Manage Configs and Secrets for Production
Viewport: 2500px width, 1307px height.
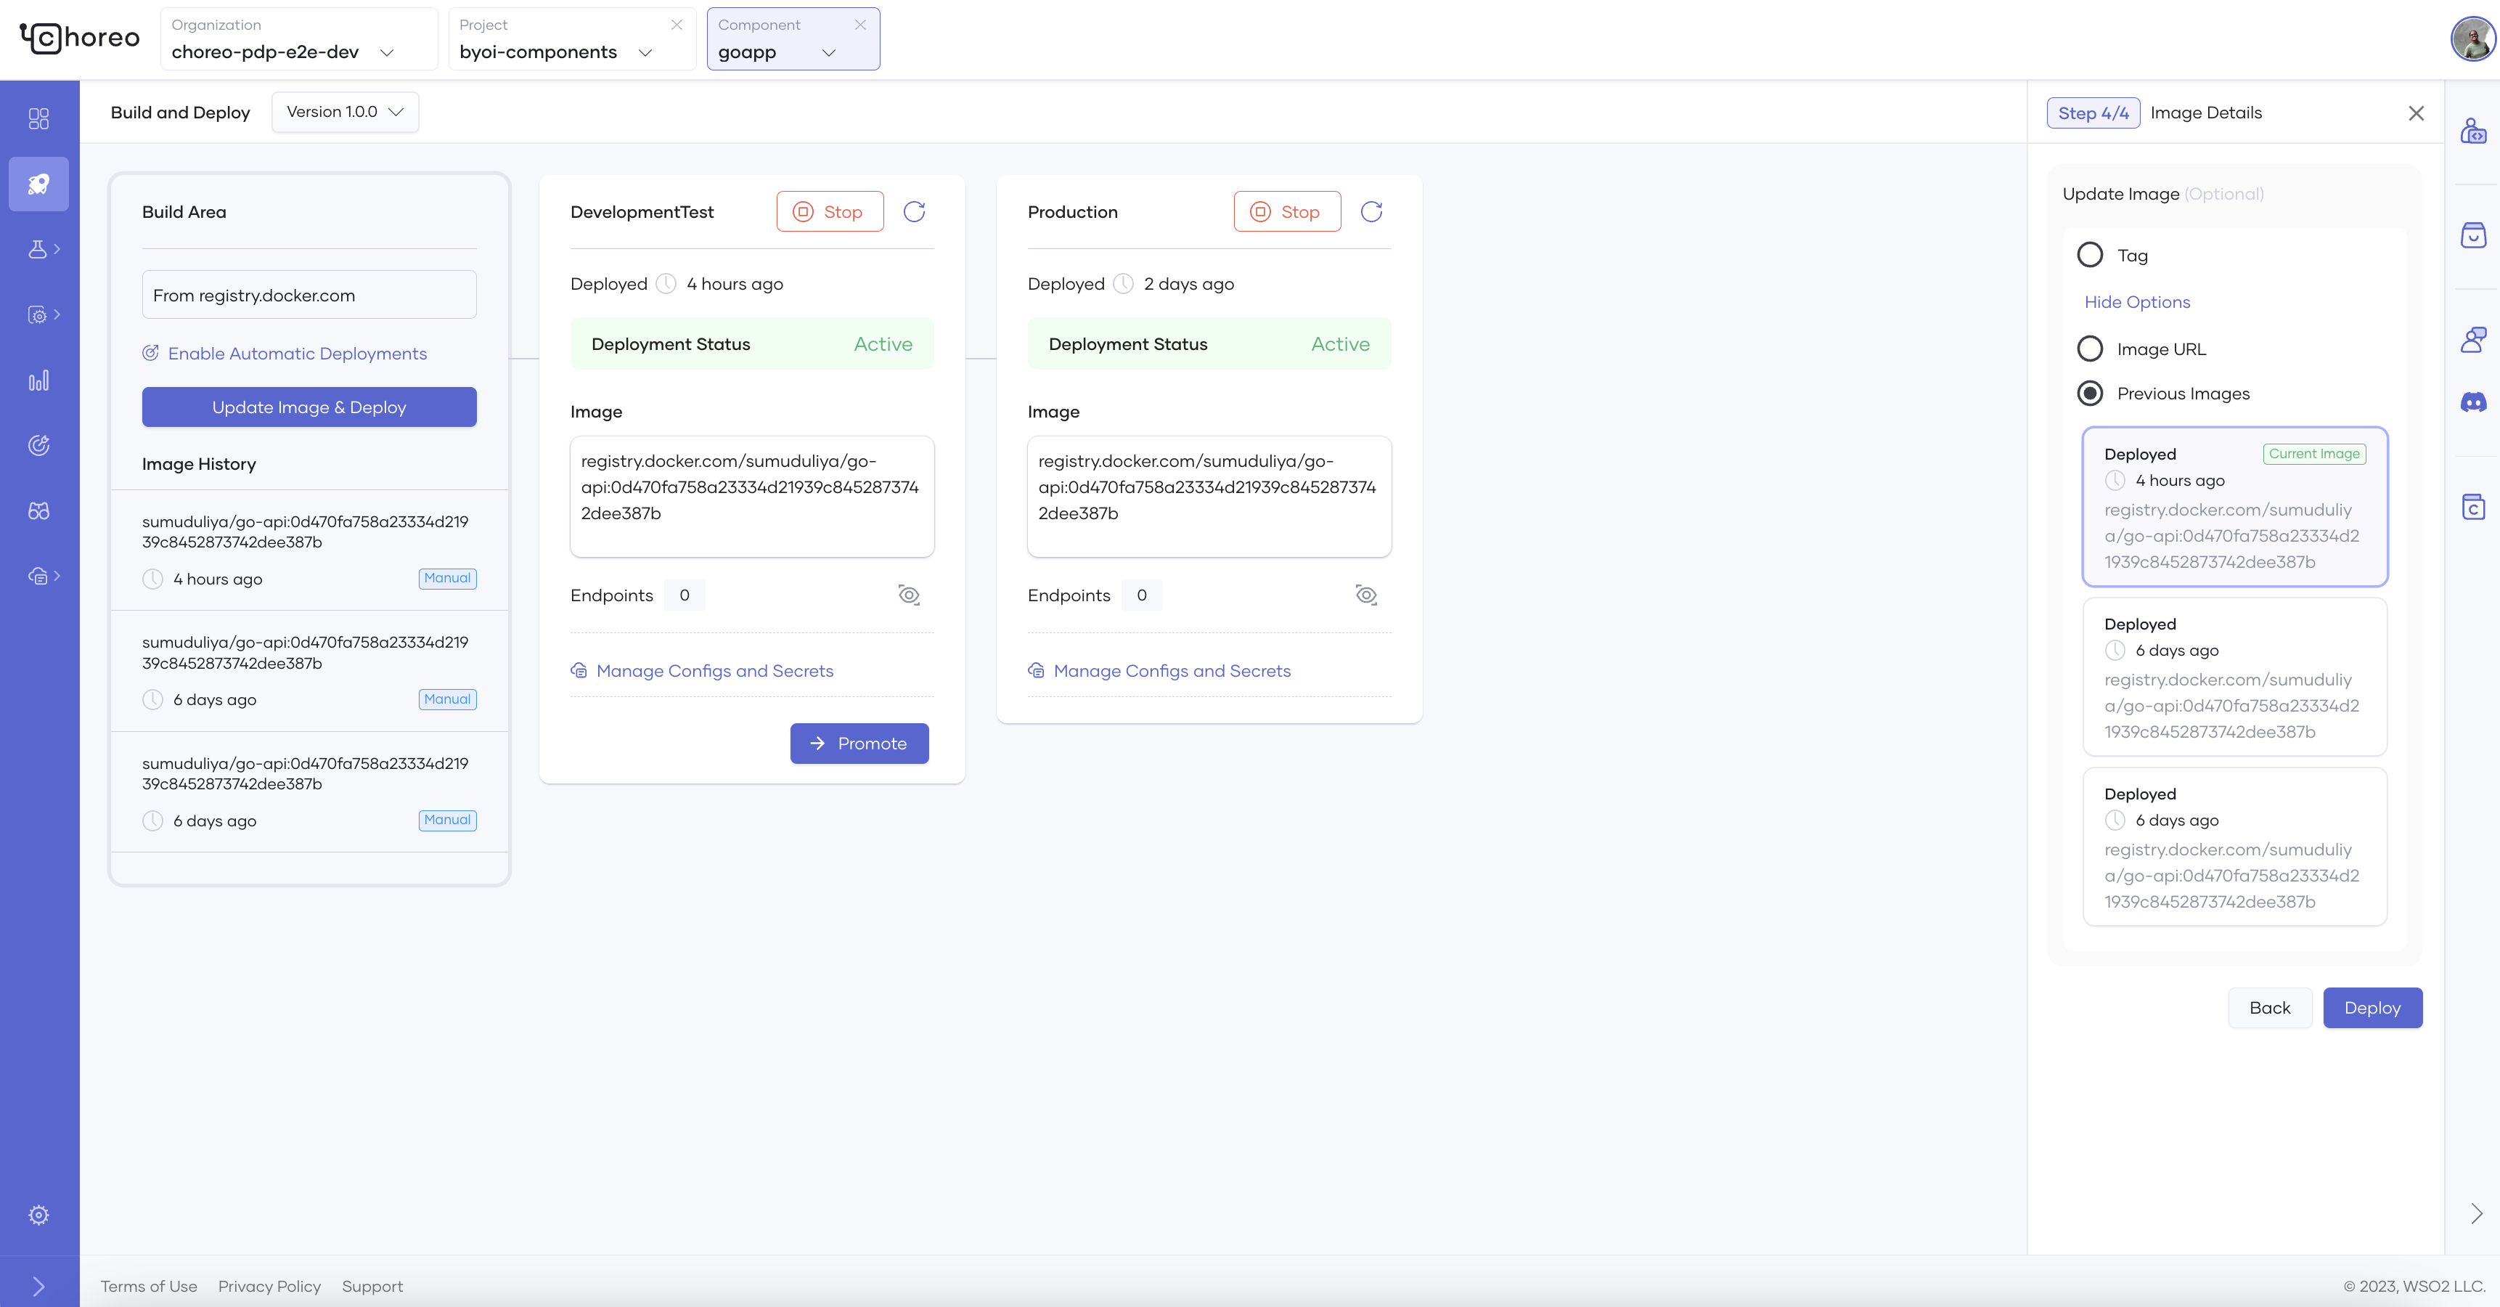click(1159, 671)
